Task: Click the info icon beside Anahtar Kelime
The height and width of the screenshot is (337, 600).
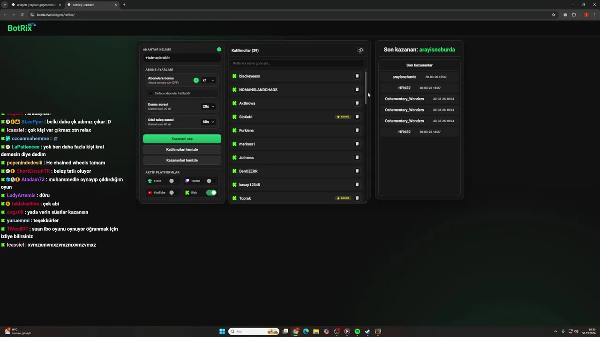Action: pos(219,49)
